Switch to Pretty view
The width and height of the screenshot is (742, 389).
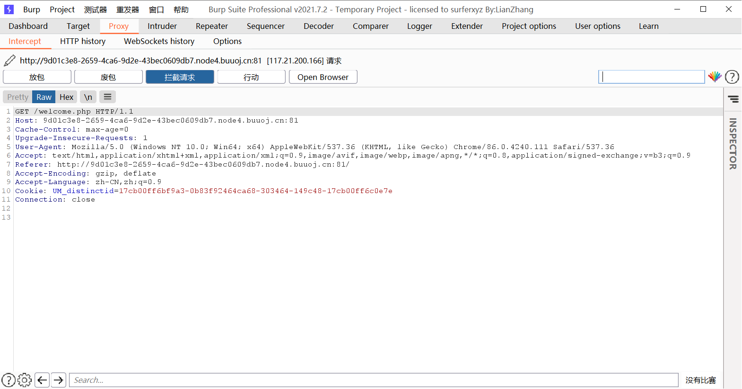(18, 97)
